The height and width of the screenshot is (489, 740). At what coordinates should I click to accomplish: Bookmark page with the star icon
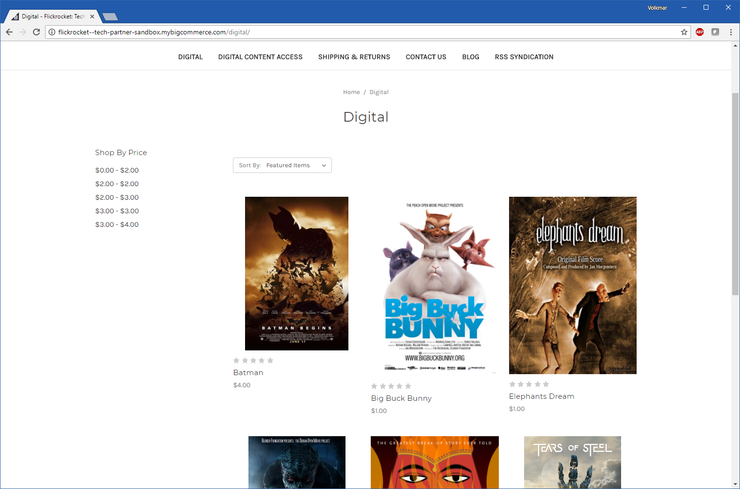[684, 32]
